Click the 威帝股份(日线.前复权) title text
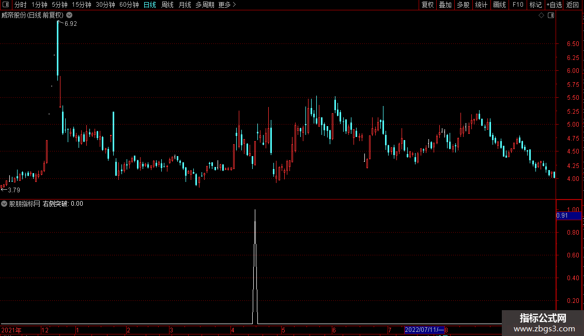 pyautogui.click(x=33, y=16)
